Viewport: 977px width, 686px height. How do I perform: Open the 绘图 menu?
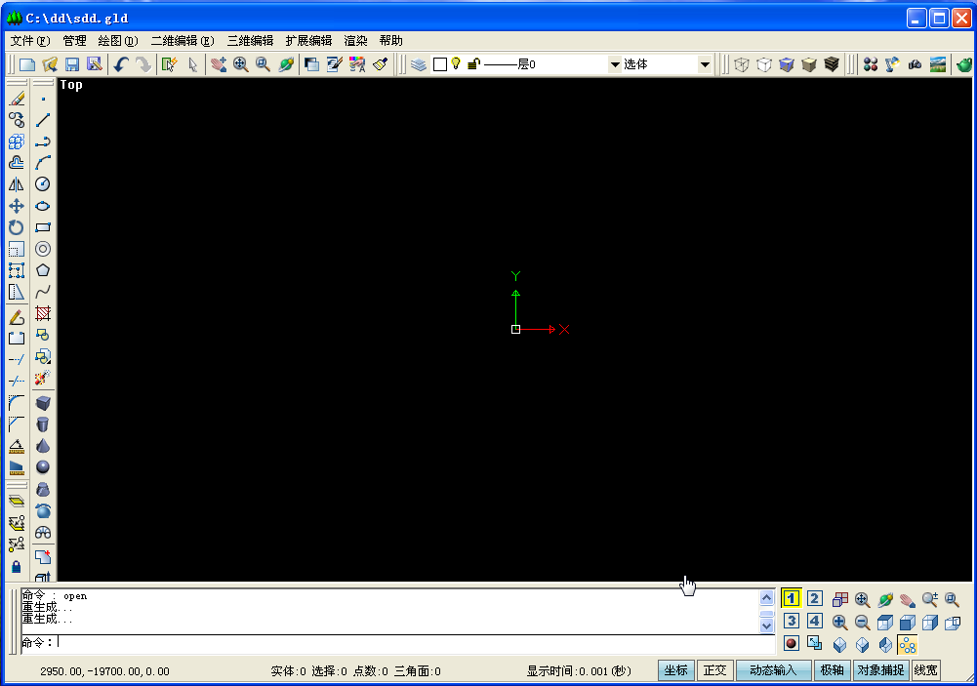click(x=118, y=41)
